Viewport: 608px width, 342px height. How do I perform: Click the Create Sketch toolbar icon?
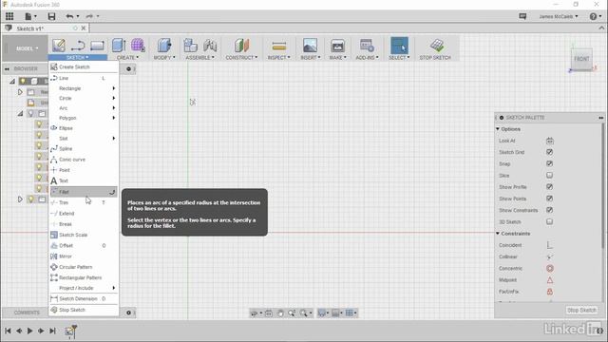click(59, 46)
